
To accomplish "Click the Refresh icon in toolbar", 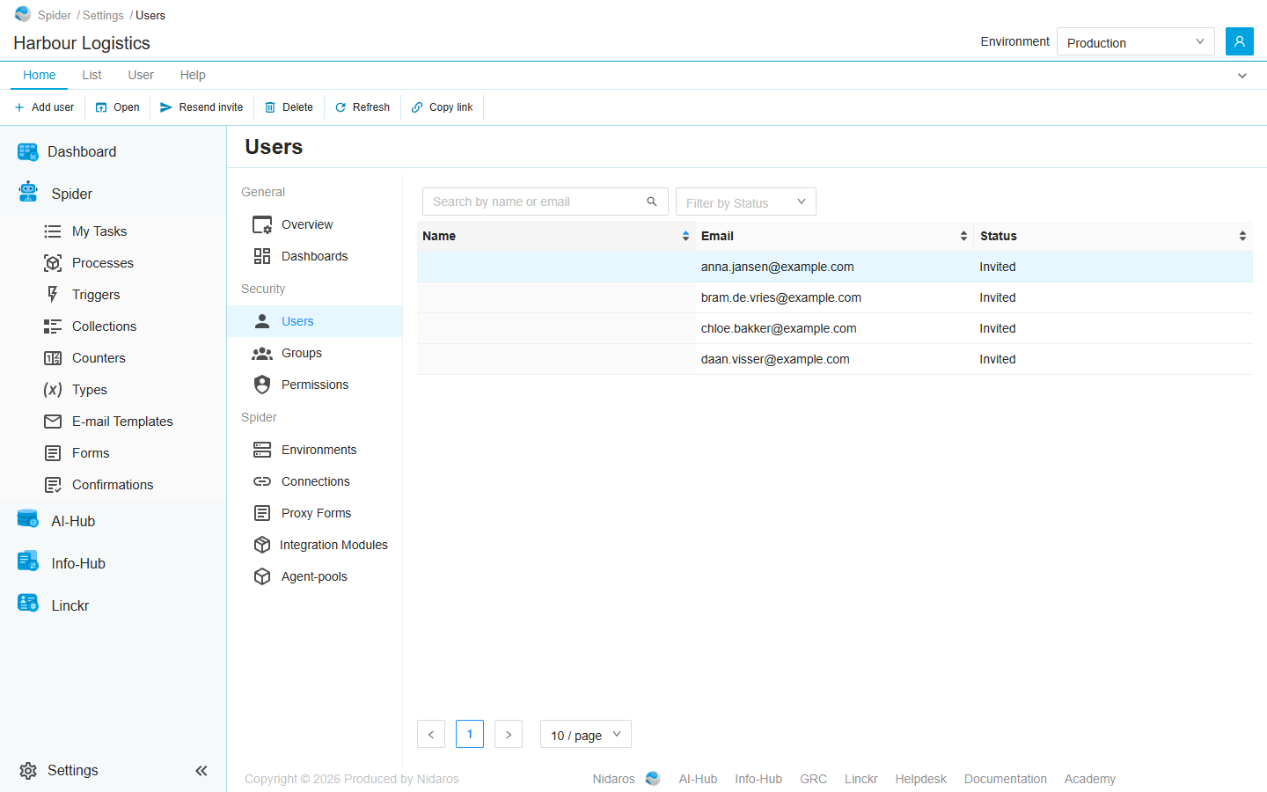I will (341, 107).
